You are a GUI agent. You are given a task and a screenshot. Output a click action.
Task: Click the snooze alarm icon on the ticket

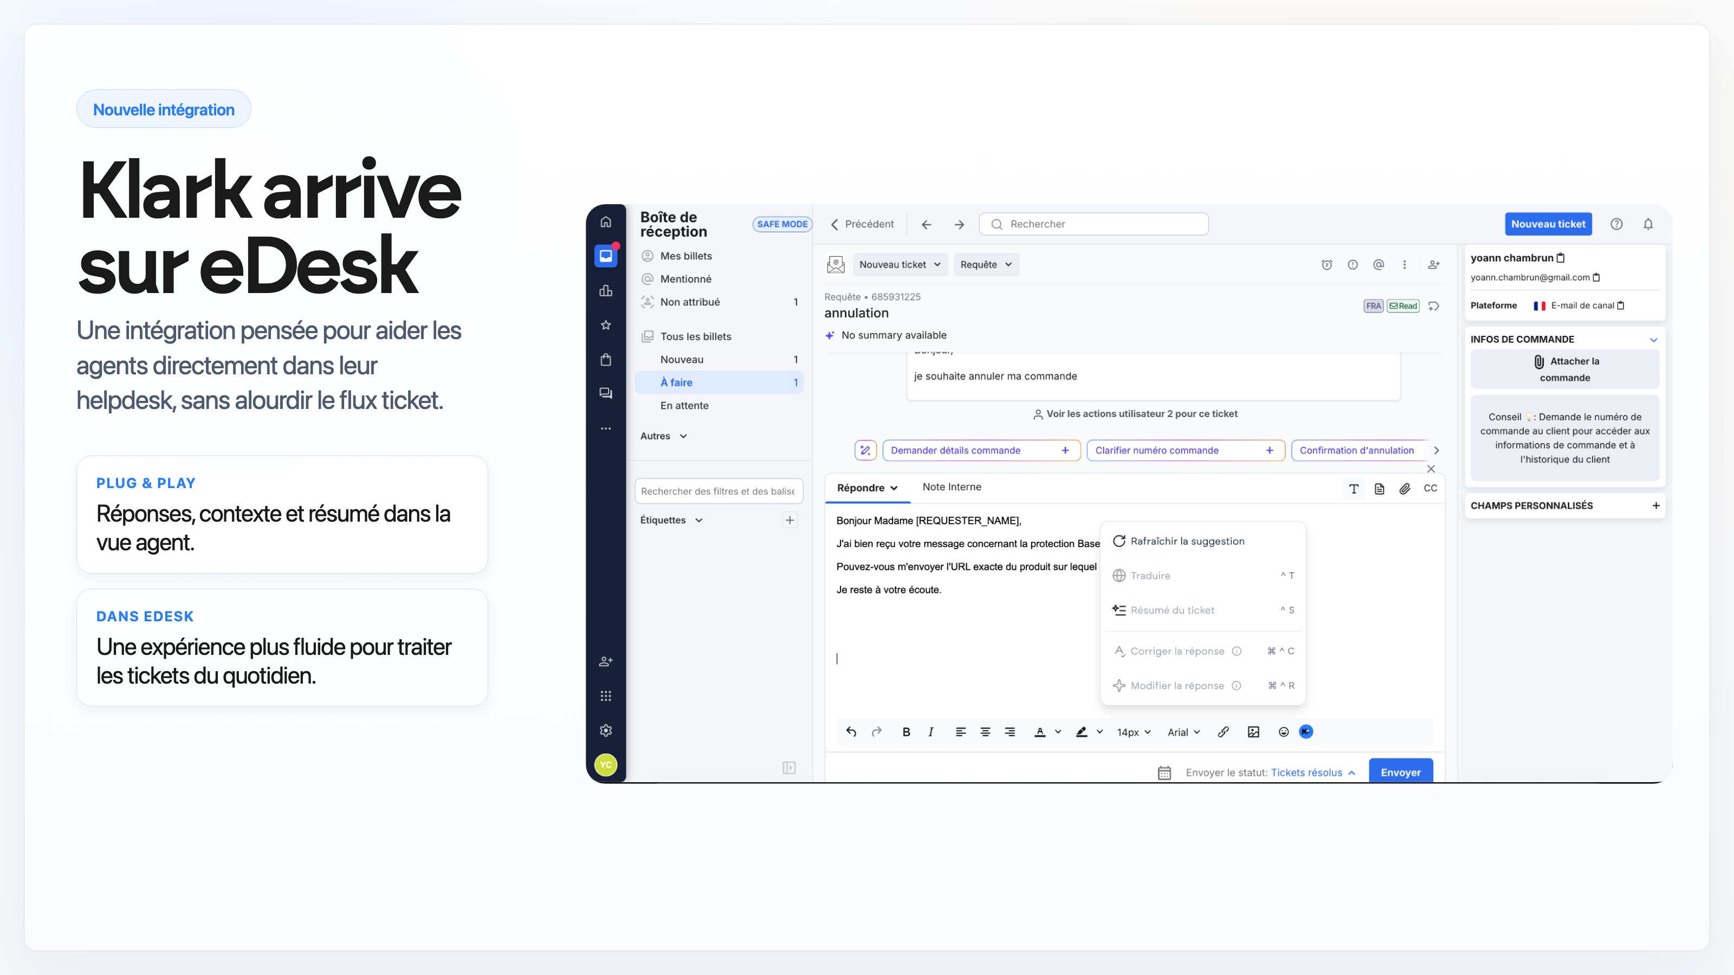(1326, 264)
